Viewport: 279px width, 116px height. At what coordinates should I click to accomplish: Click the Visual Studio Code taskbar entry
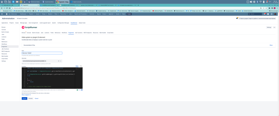(77, 2)
